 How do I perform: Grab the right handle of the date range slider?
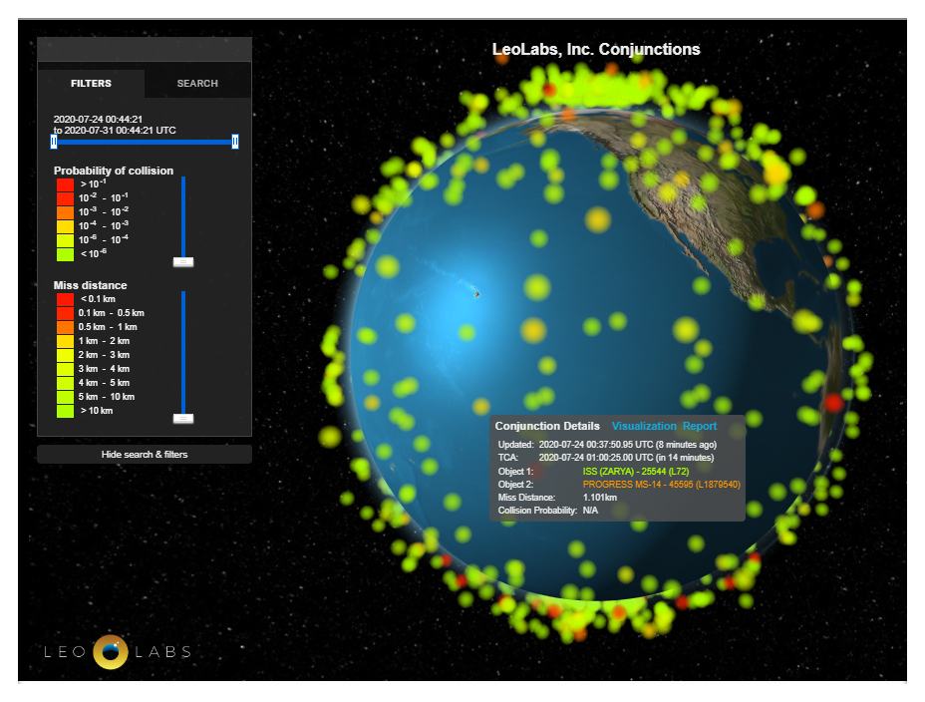pos(235,142)
